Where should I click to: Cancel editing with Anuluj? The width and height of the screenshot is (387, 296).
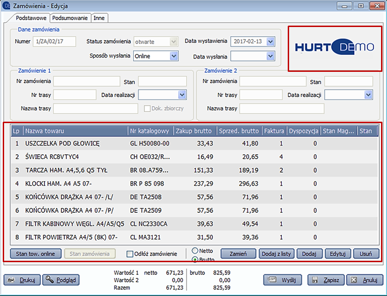(x=365, y=280)
